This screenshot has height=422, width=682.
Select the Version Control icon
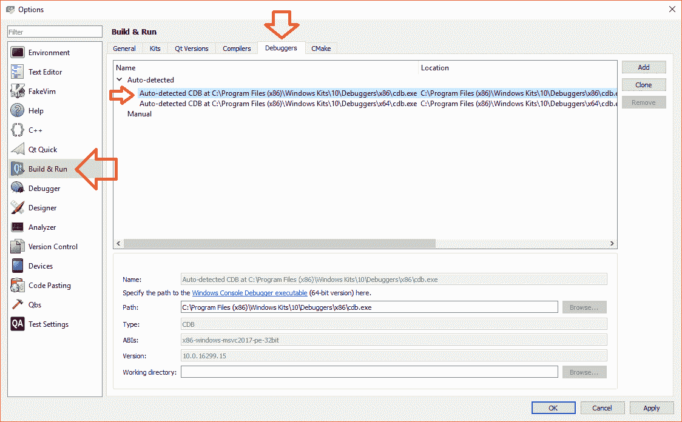click(x=18, y=247)
